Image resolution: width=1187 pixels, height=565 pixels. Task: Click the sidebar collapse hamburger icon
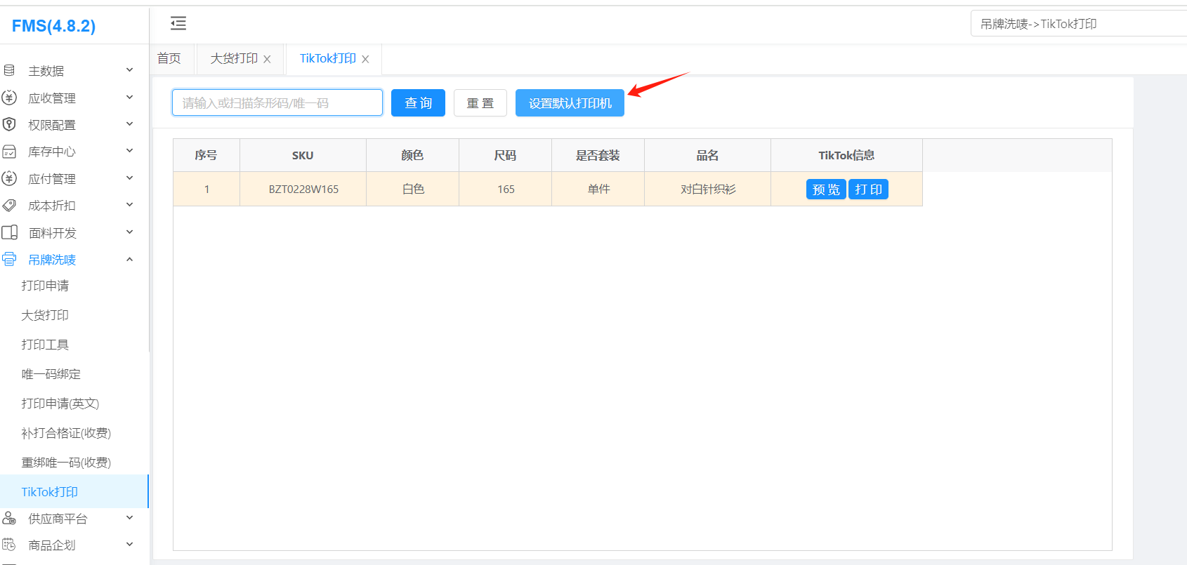click(178, 24)
